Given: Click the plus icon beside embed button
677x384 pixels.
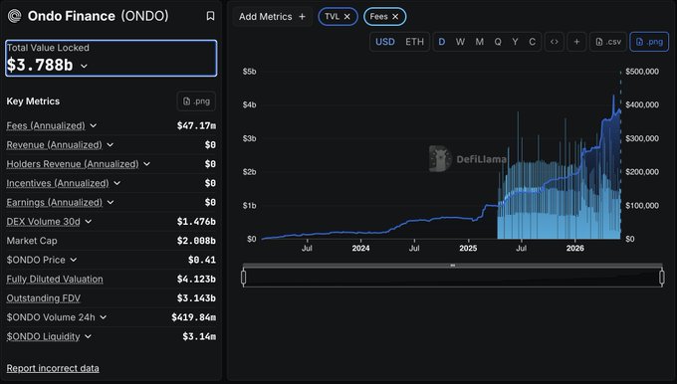Looking at the screenshot, I should pos(576,42).
